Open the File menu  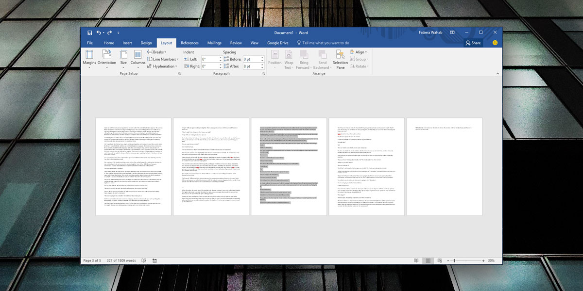pos(90,43)
